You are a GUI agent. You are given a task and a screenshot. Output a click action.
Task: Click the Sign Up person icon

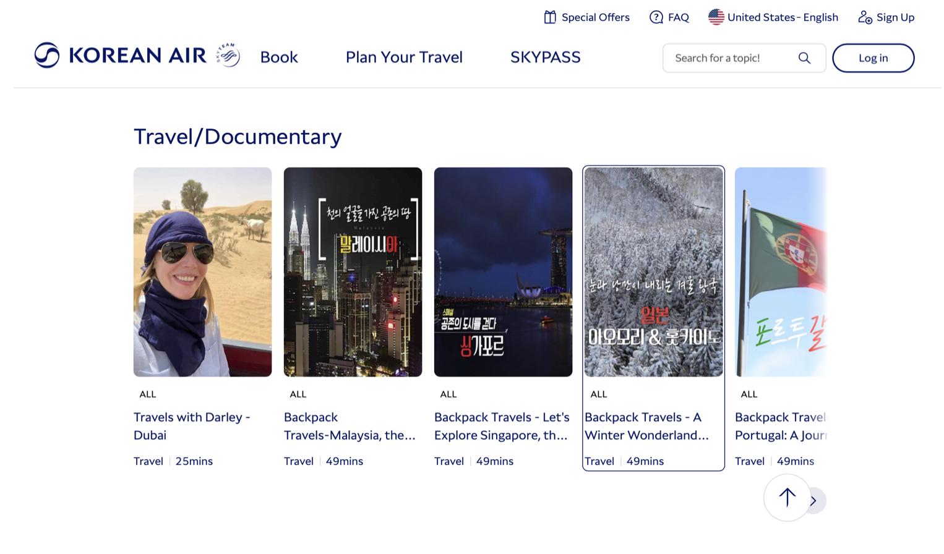click(865, 17)
